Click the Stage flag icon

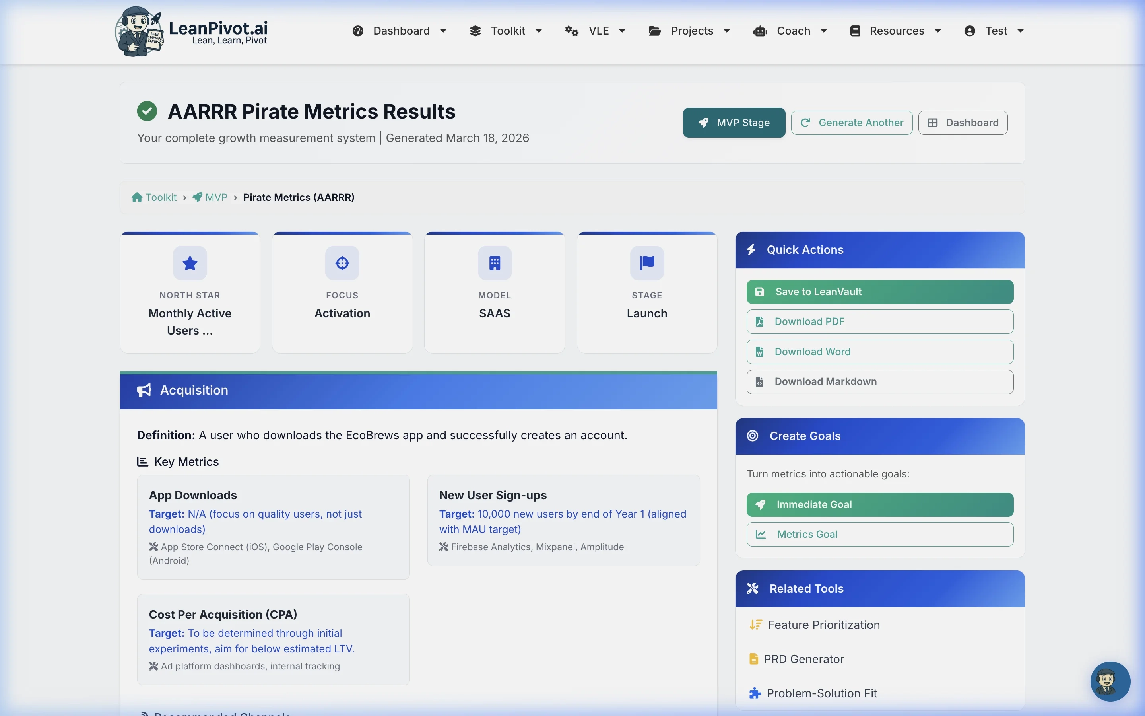pos(647,263)
